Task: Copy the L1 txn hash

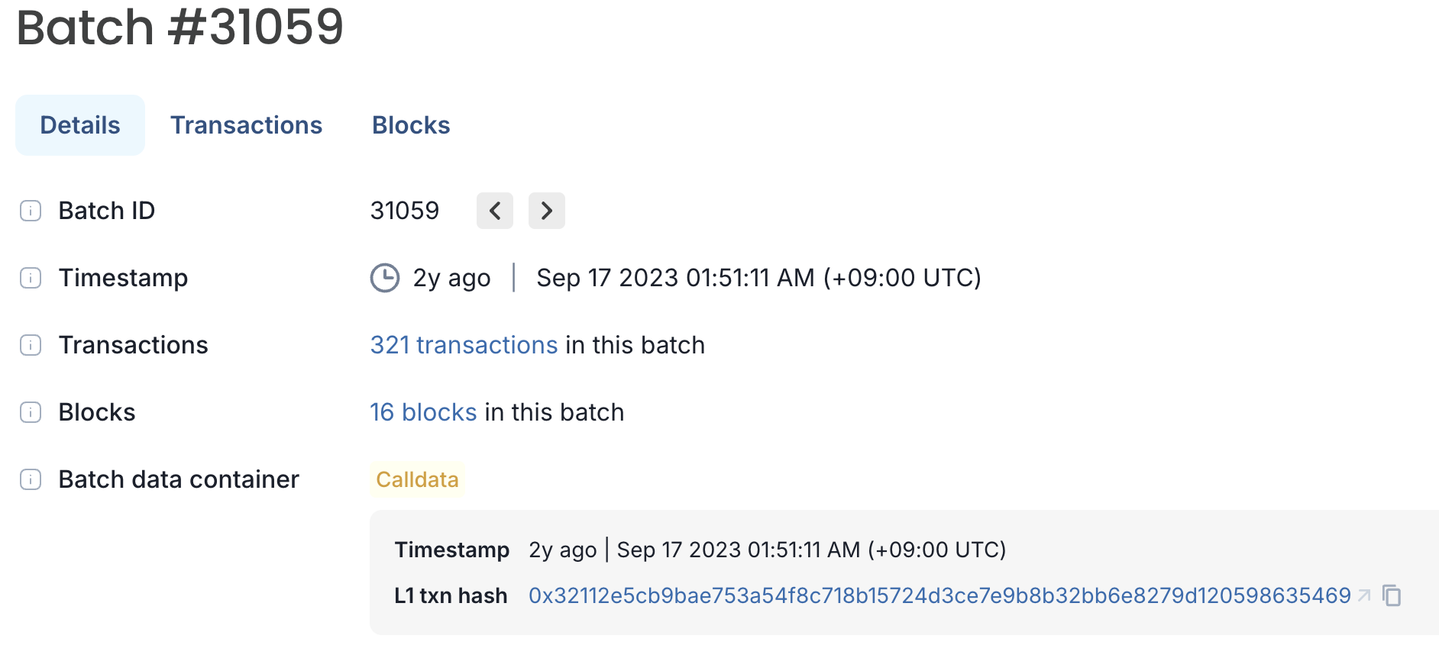Action: click(1392, 595)
